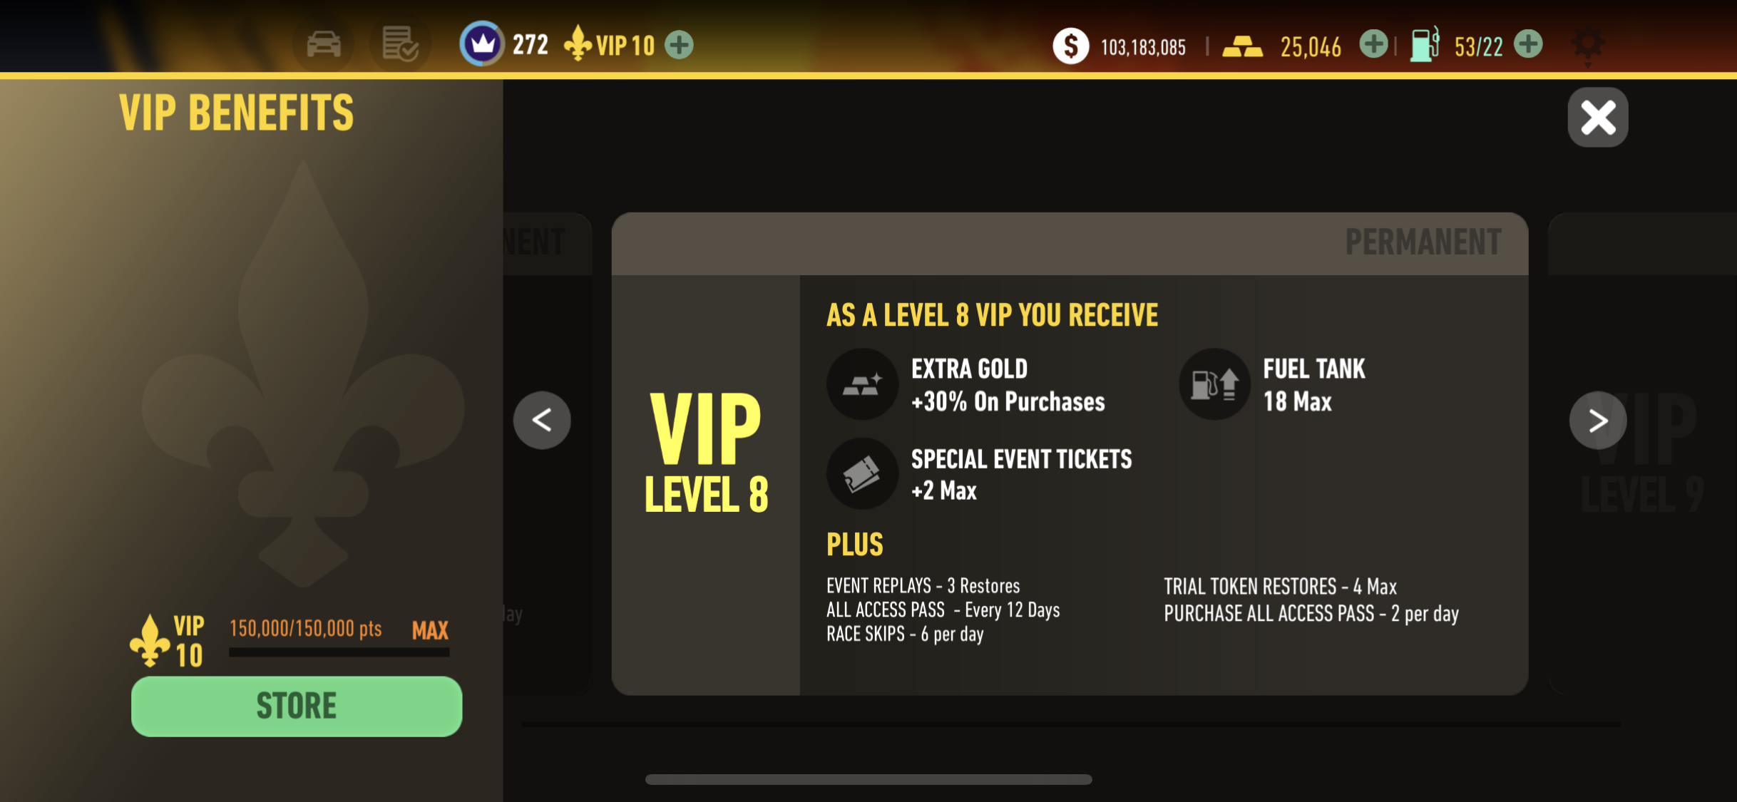Open the garage car icon

[324, 45]
